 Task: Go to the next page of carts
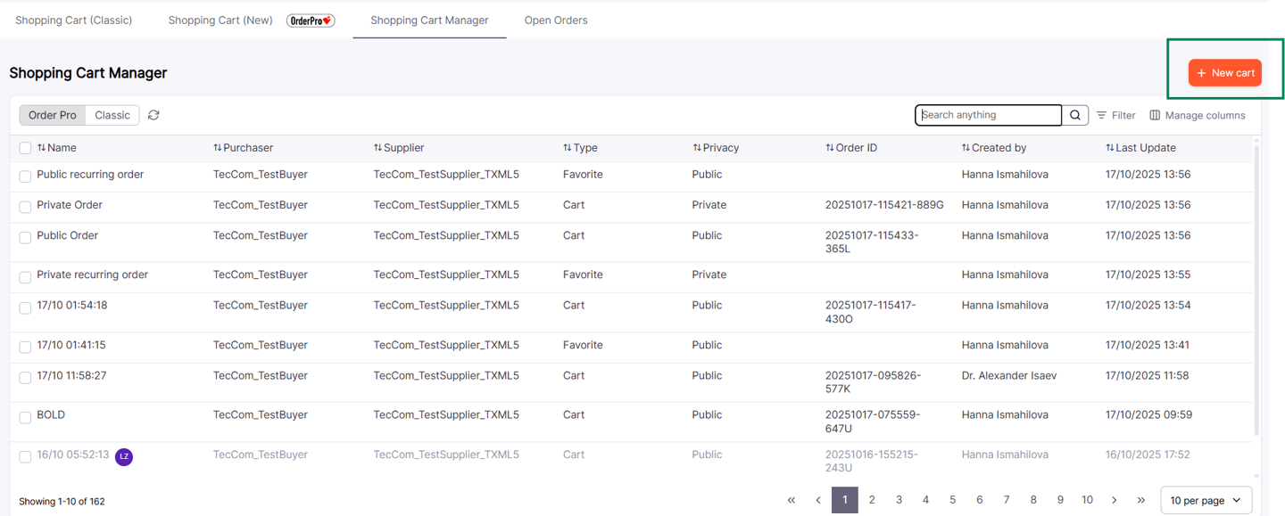[x=1114, y=500]
